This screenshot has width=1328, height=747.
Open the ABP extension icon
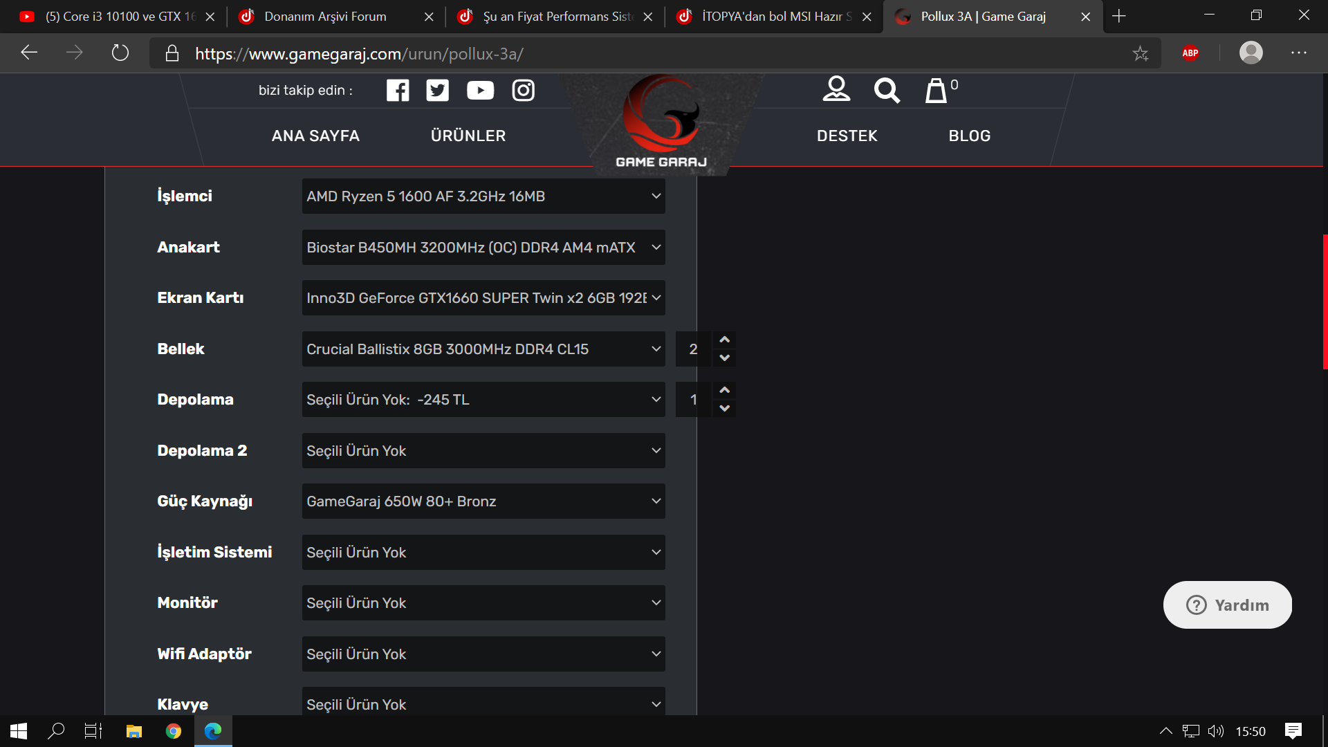coord(1190,53)
